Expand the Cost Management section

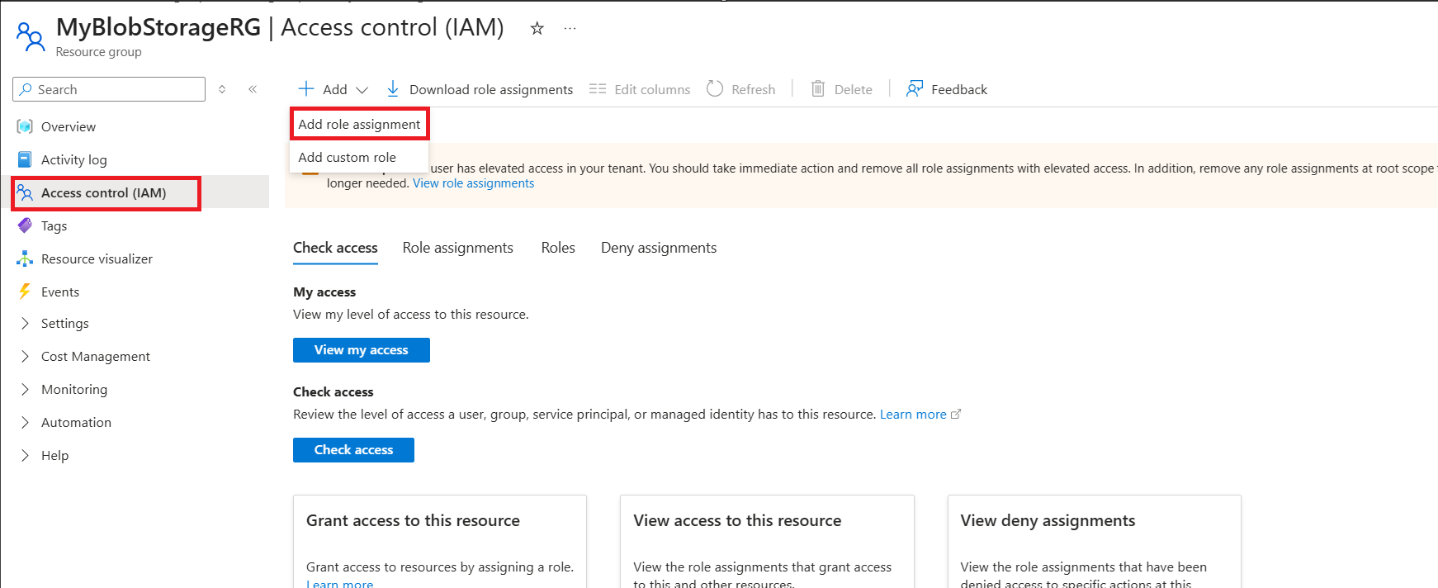coord(25,356)
